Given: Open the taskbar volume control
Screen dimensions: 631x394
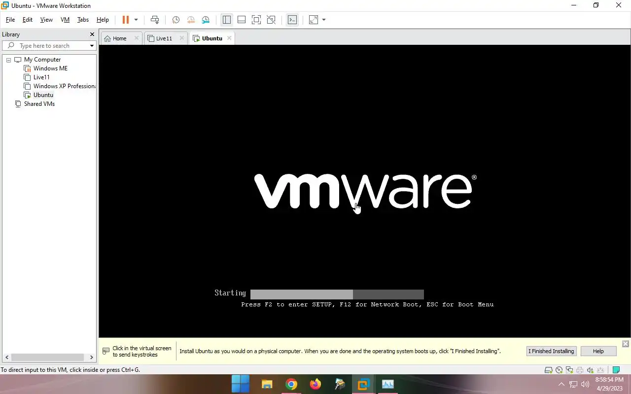Looking at the screenshot, I should [x=585, y=384].
